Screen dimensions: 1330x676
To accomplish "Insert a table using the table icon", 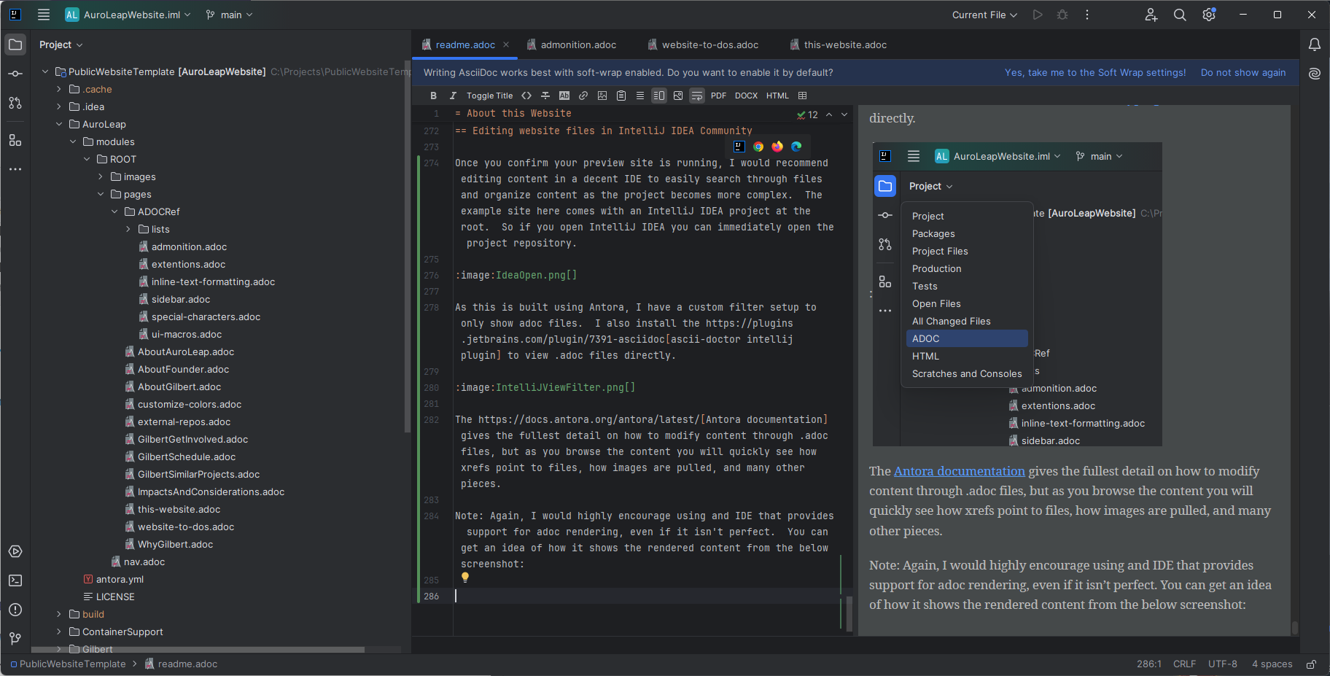I will click(801, 96).
